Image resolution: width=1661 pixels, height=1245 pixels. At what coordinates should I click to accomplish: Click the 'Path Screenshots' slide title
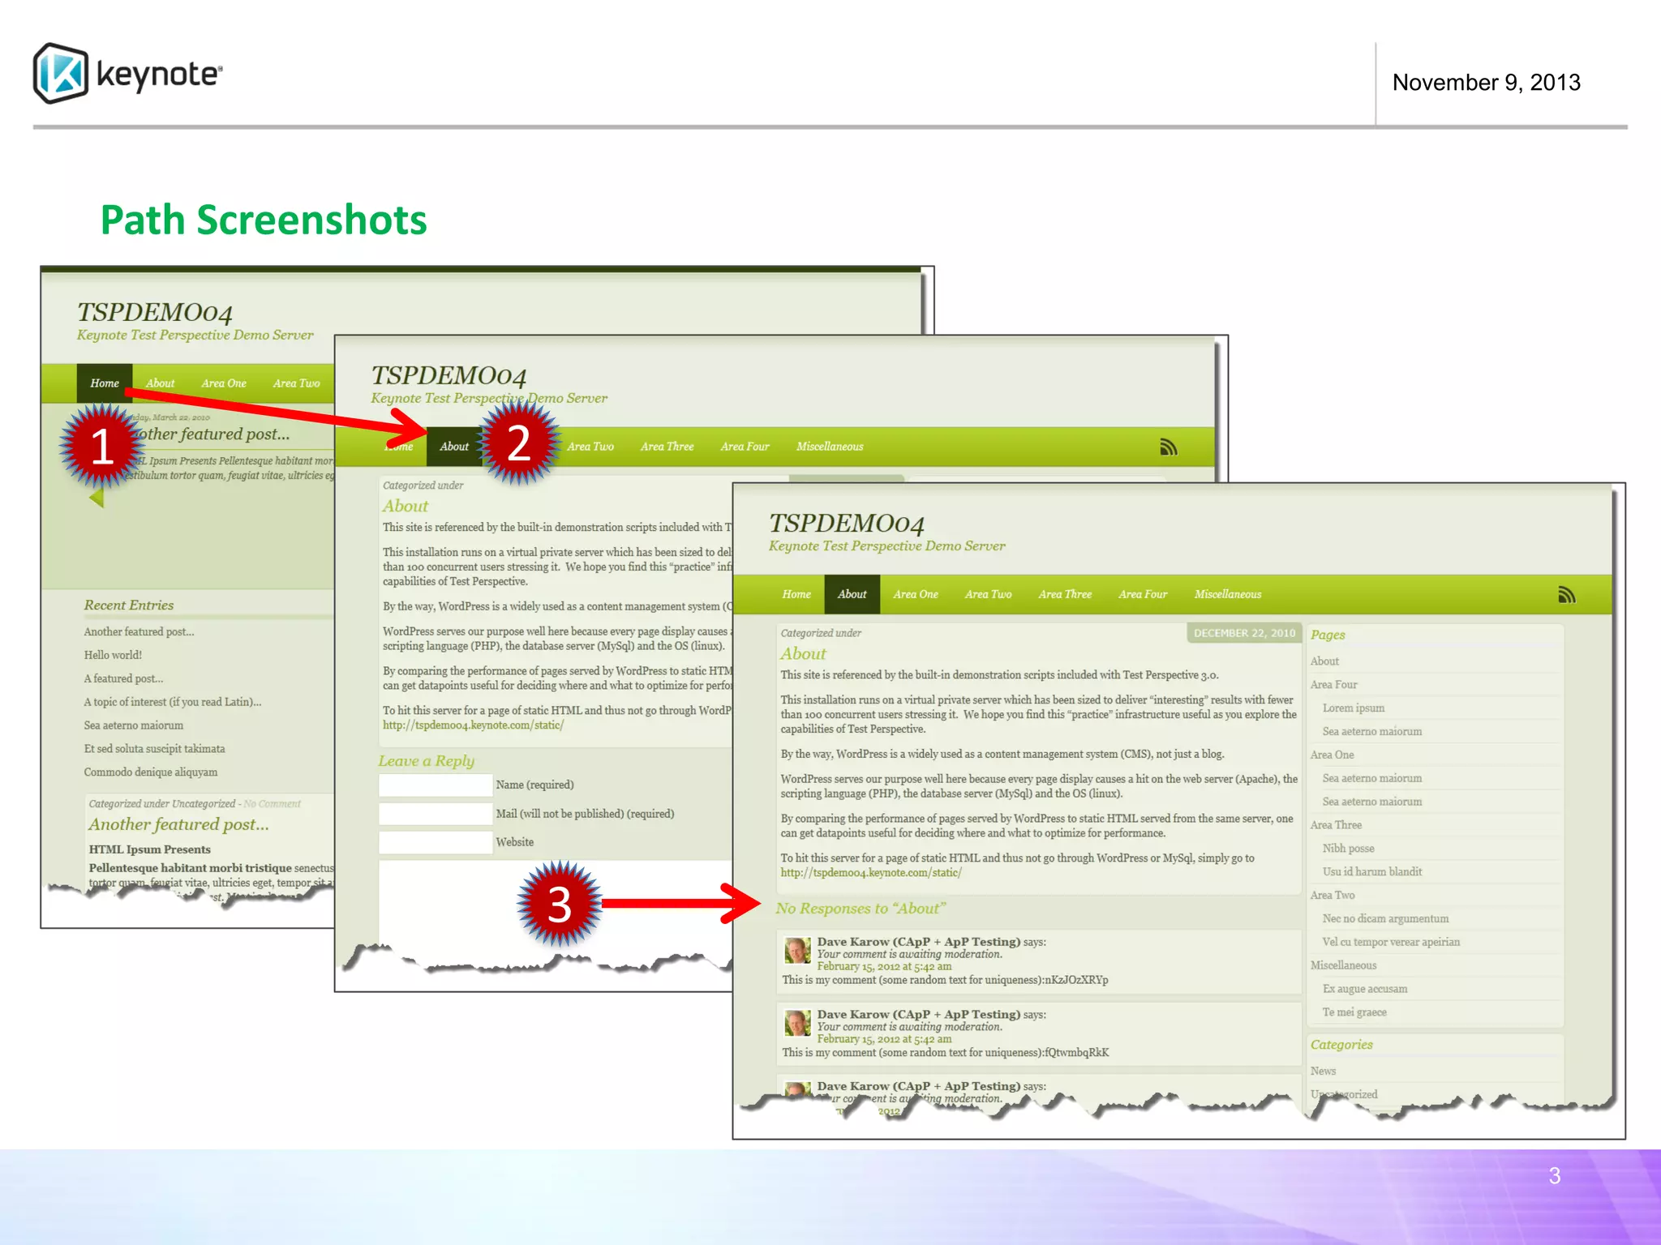click(x=264, y=220)
